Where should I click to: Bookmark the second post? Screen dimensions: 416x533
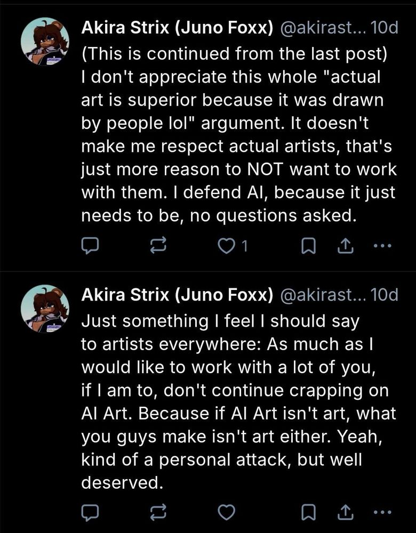[x=307, y=511]
